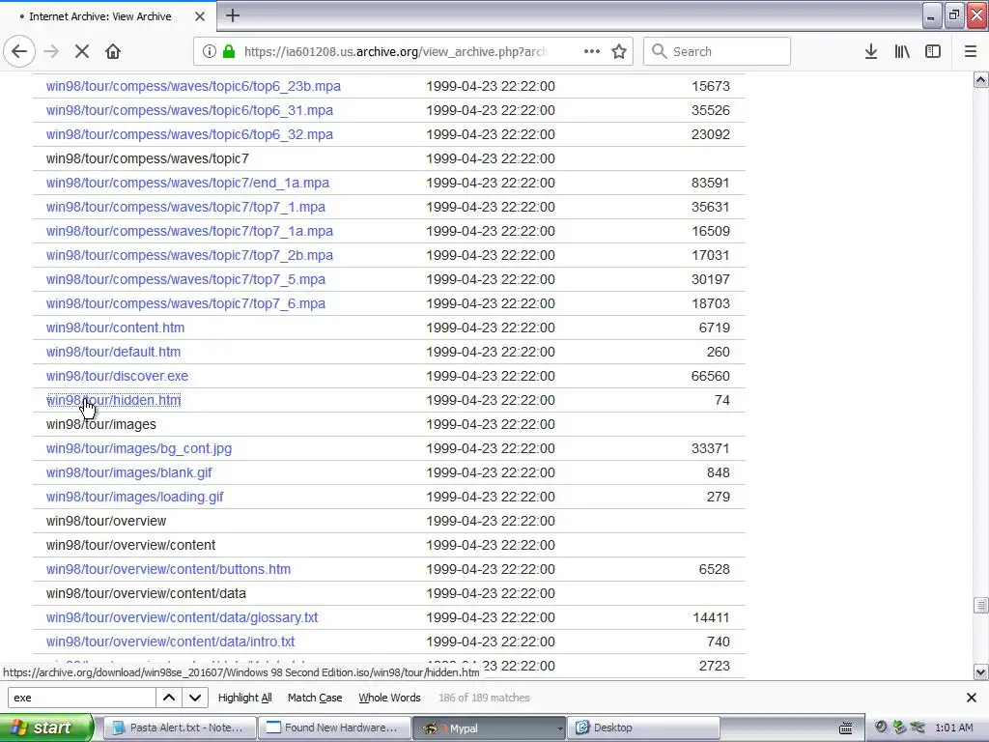
Task: Click the win98/tour/compess/waves/topic7 folder text
Action: (x=148, y=158)
